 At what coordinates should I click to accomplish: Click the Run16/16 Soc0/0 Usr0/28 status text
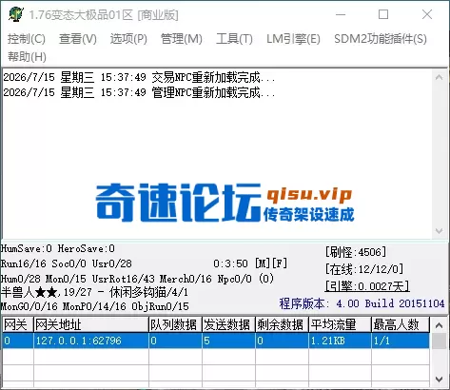(x=66, y=263)
